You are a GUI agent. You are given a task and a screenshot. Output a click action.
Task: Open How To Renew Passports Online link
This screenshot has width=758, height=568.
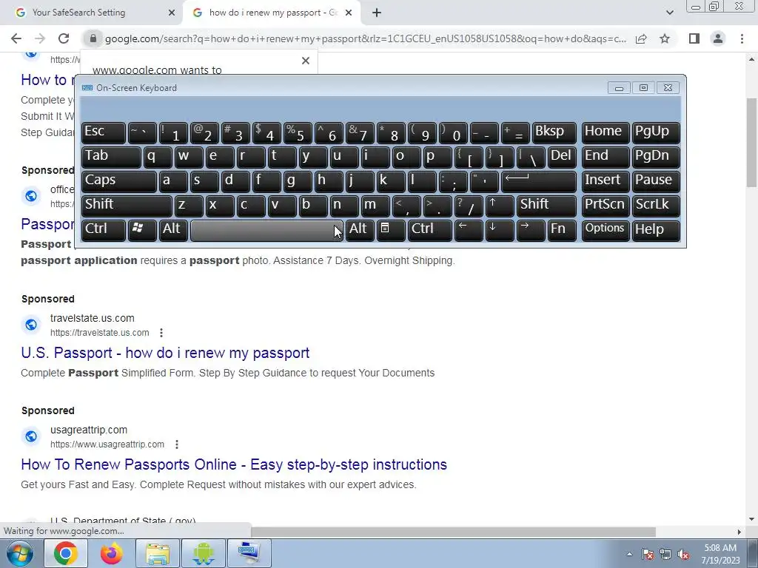pyautogui.click(x=234, y=464)
